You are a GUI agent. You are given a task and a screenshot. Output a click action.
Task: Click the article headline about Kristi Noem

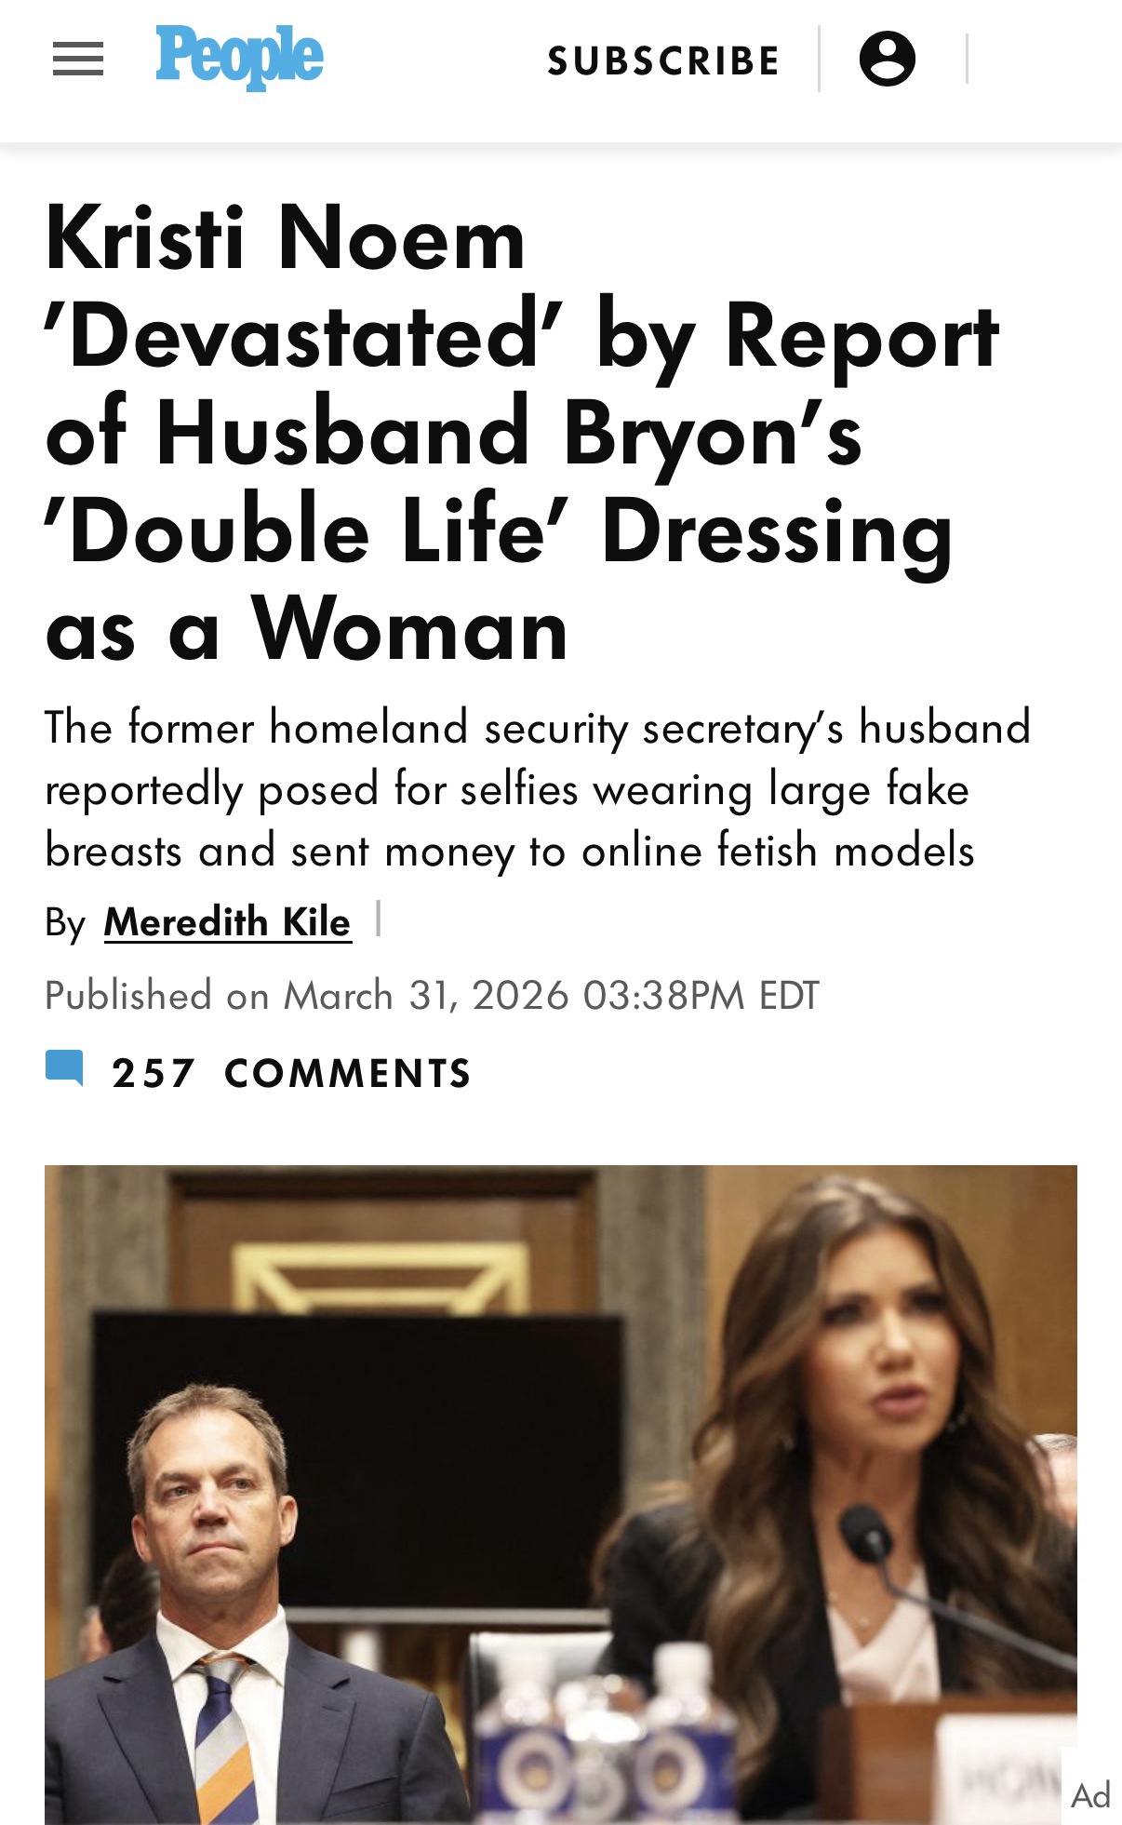point(521,433)
